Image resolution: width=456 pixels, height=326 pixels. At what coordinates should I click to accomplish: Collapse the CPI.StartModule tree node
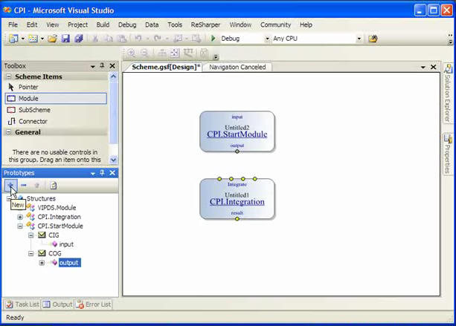20,226
